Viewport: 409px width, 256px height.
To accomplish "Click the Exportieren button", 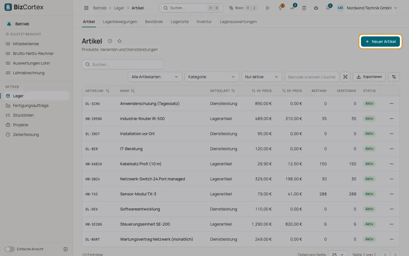I will point(369,77).
